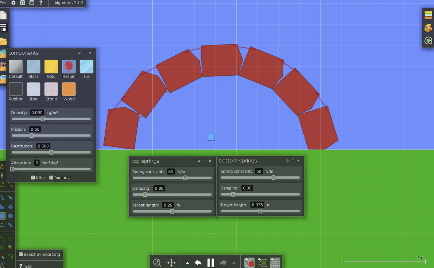Click the undo arrow in bottom toolbar
This screenshot has height=268, width=434.
pyautogui.click(x=198, y=263)
